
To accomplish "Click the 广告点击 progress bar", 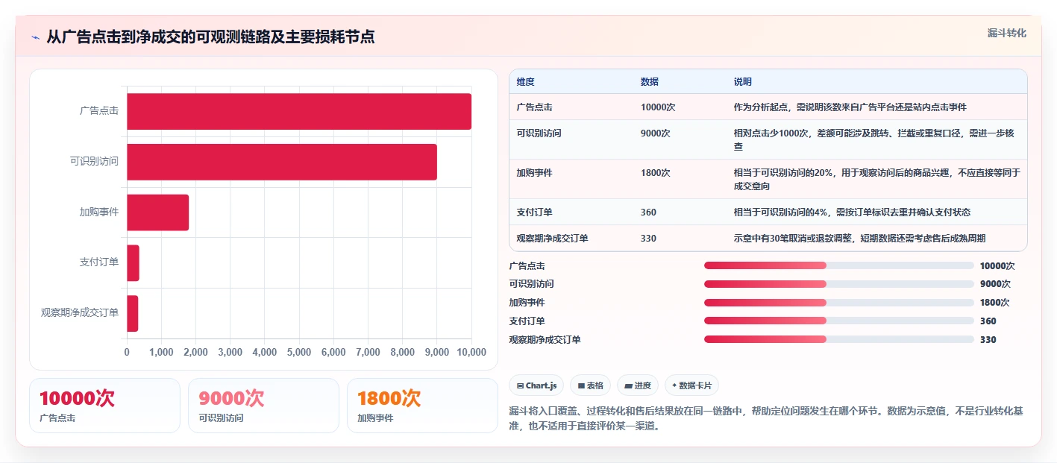I will click(x=838, y=265).
